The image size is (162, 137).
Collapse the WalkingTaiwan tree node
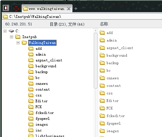pos(18,43)
